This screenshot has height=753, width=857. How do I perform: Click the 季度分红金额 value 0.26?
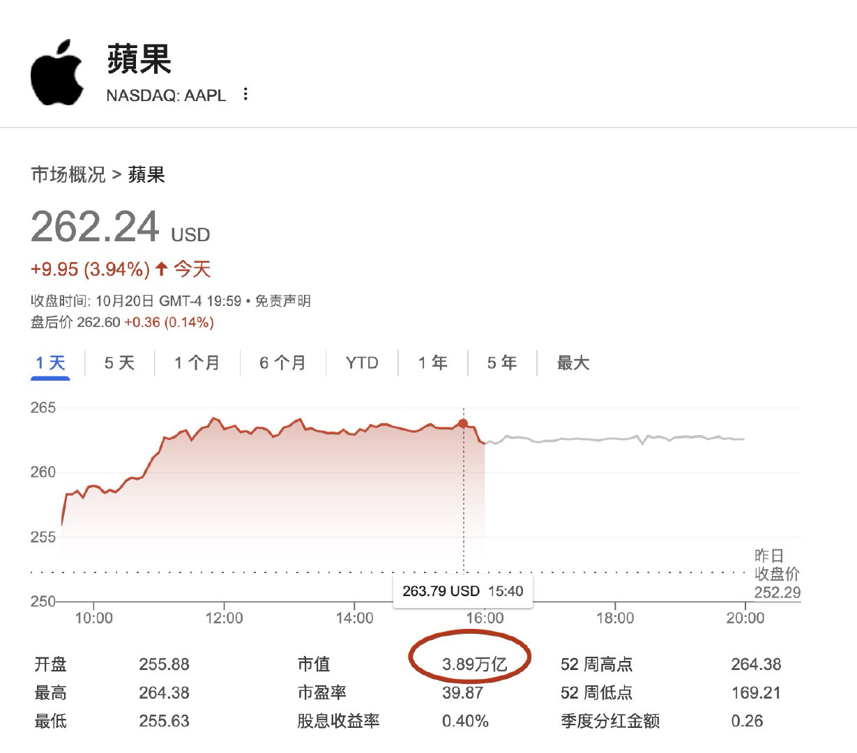[747, 721]
